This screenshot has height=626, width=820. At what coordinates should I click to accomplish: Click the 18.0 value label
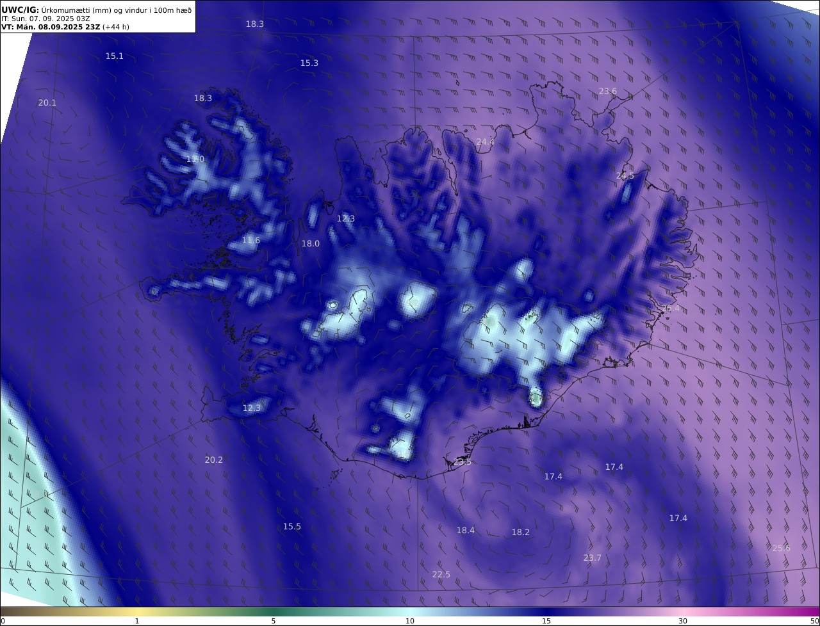click(x=311, y=244)
